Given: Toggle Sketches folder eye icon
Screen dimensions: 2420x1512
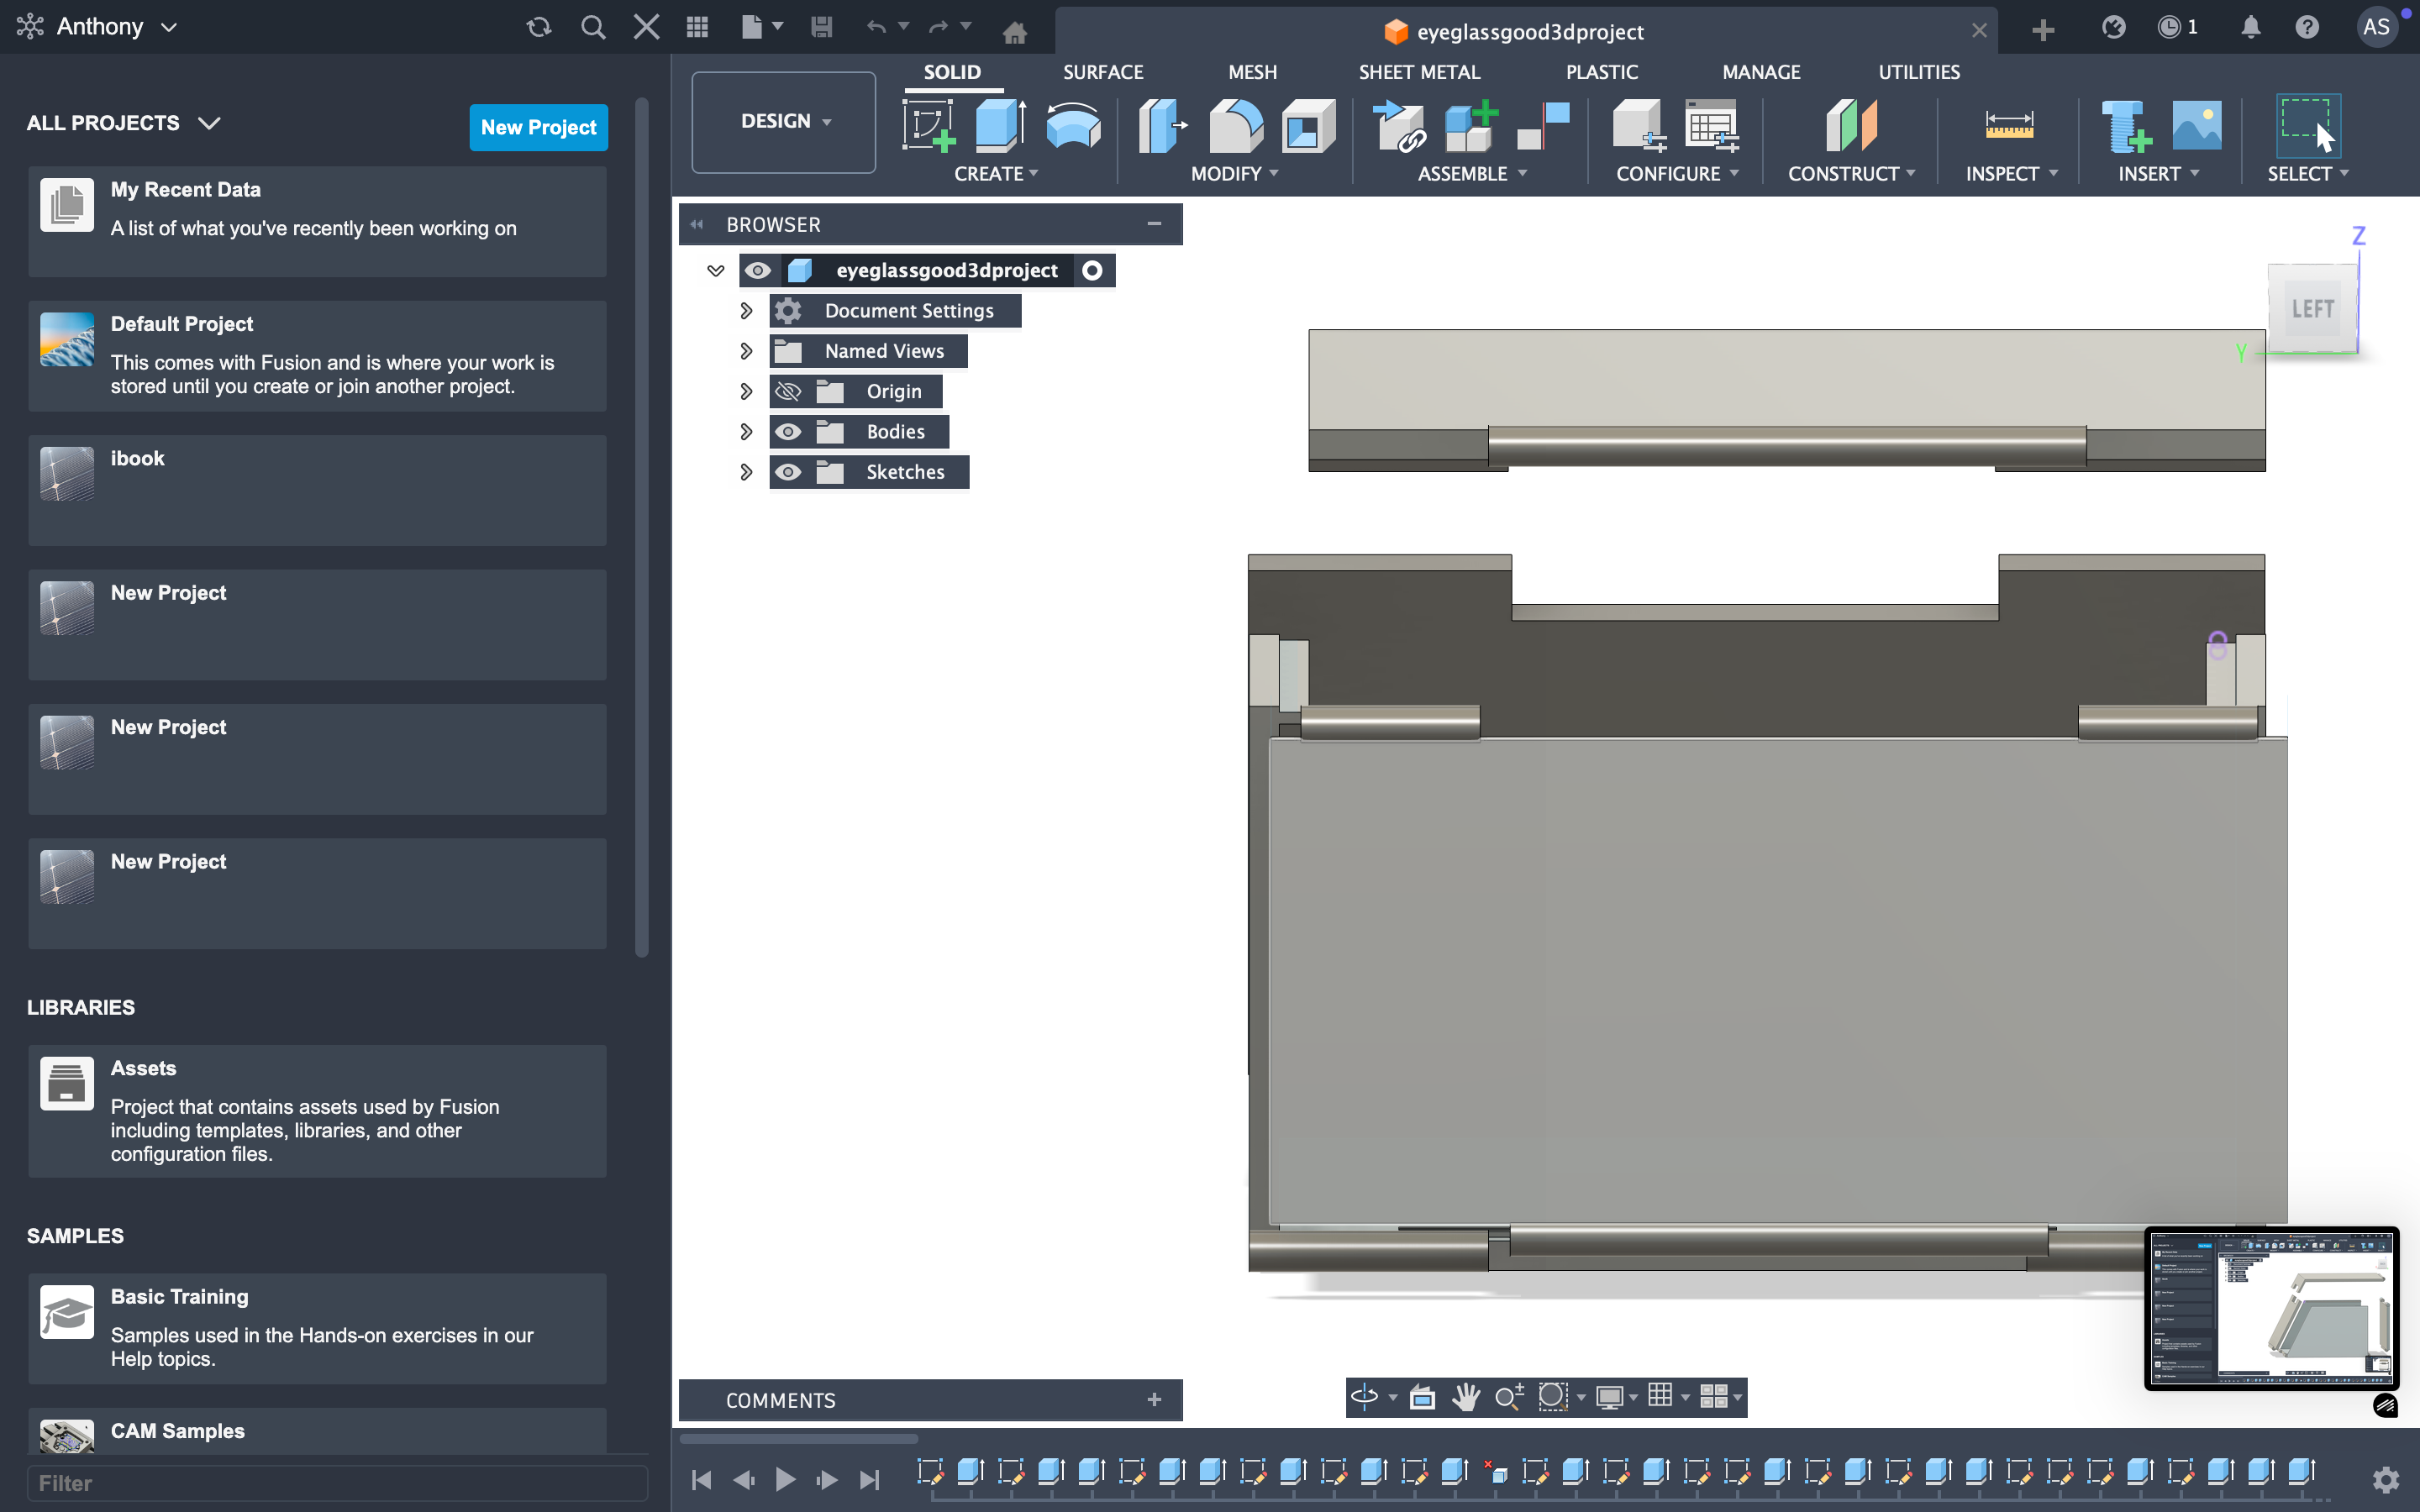Looking at the screenshot, I should pos(788,472).
